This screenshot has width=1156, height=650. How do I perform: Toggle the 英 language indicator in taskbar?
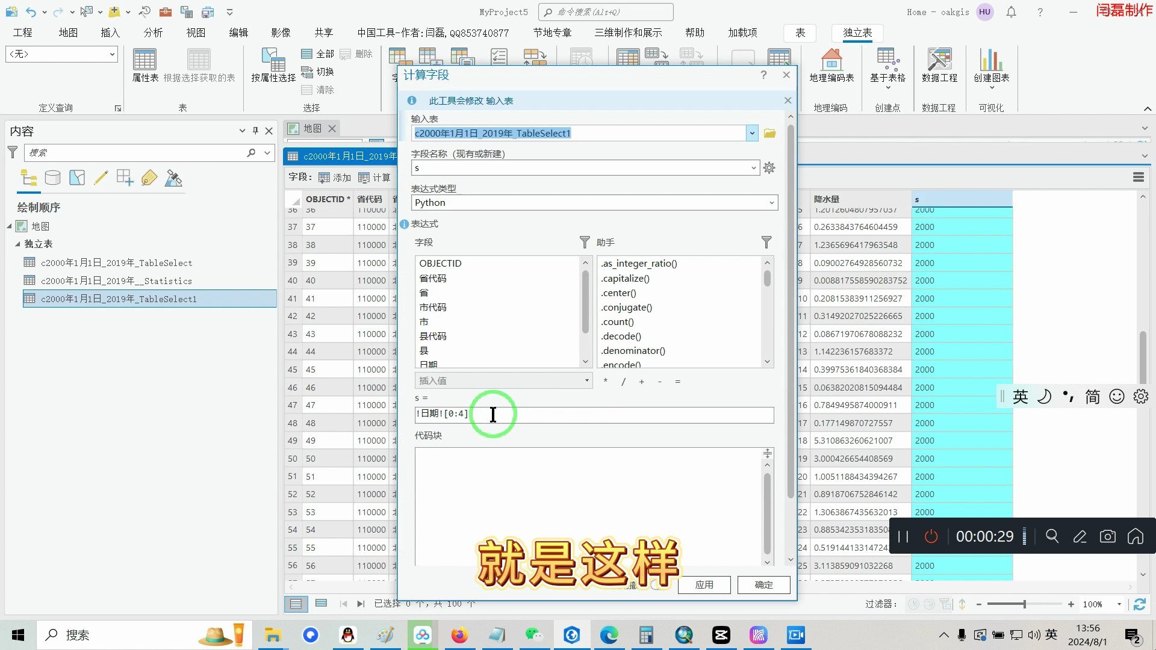tap(1051, 634)
